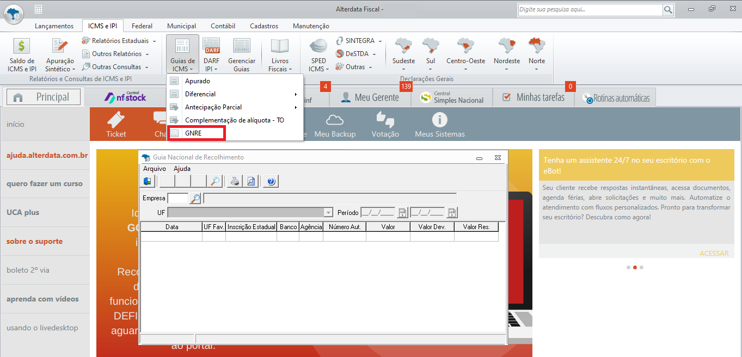The image size is (742, 357).
Task: Open the UF combo box dropdown
Action: tap(328, 212)
